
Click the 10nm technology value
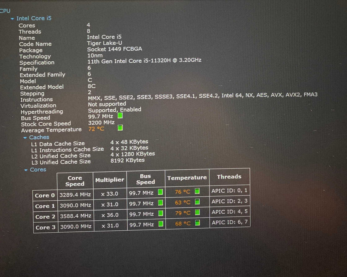click(95, 55)
